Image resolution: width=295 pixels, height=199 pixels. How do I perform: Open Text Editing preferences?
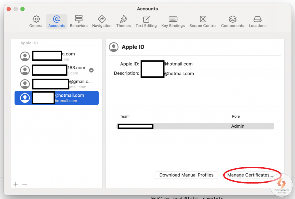[x=146, y=21]
